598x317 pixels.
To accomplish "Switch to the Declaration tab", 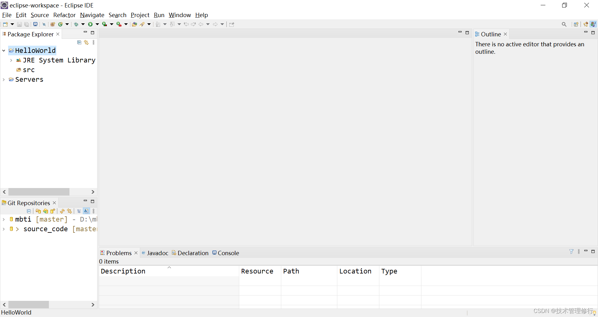I will [190, 253].
